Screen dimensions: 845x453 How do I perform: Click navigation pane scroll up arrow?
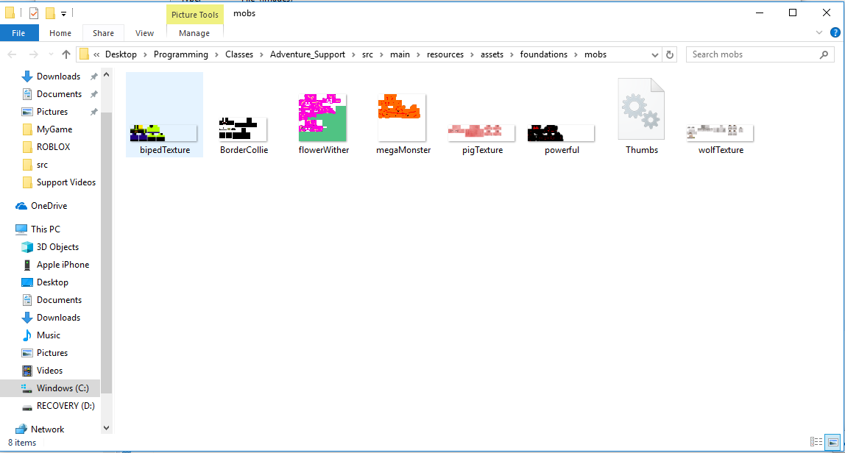pyautogui.click(x=106, y=75)
